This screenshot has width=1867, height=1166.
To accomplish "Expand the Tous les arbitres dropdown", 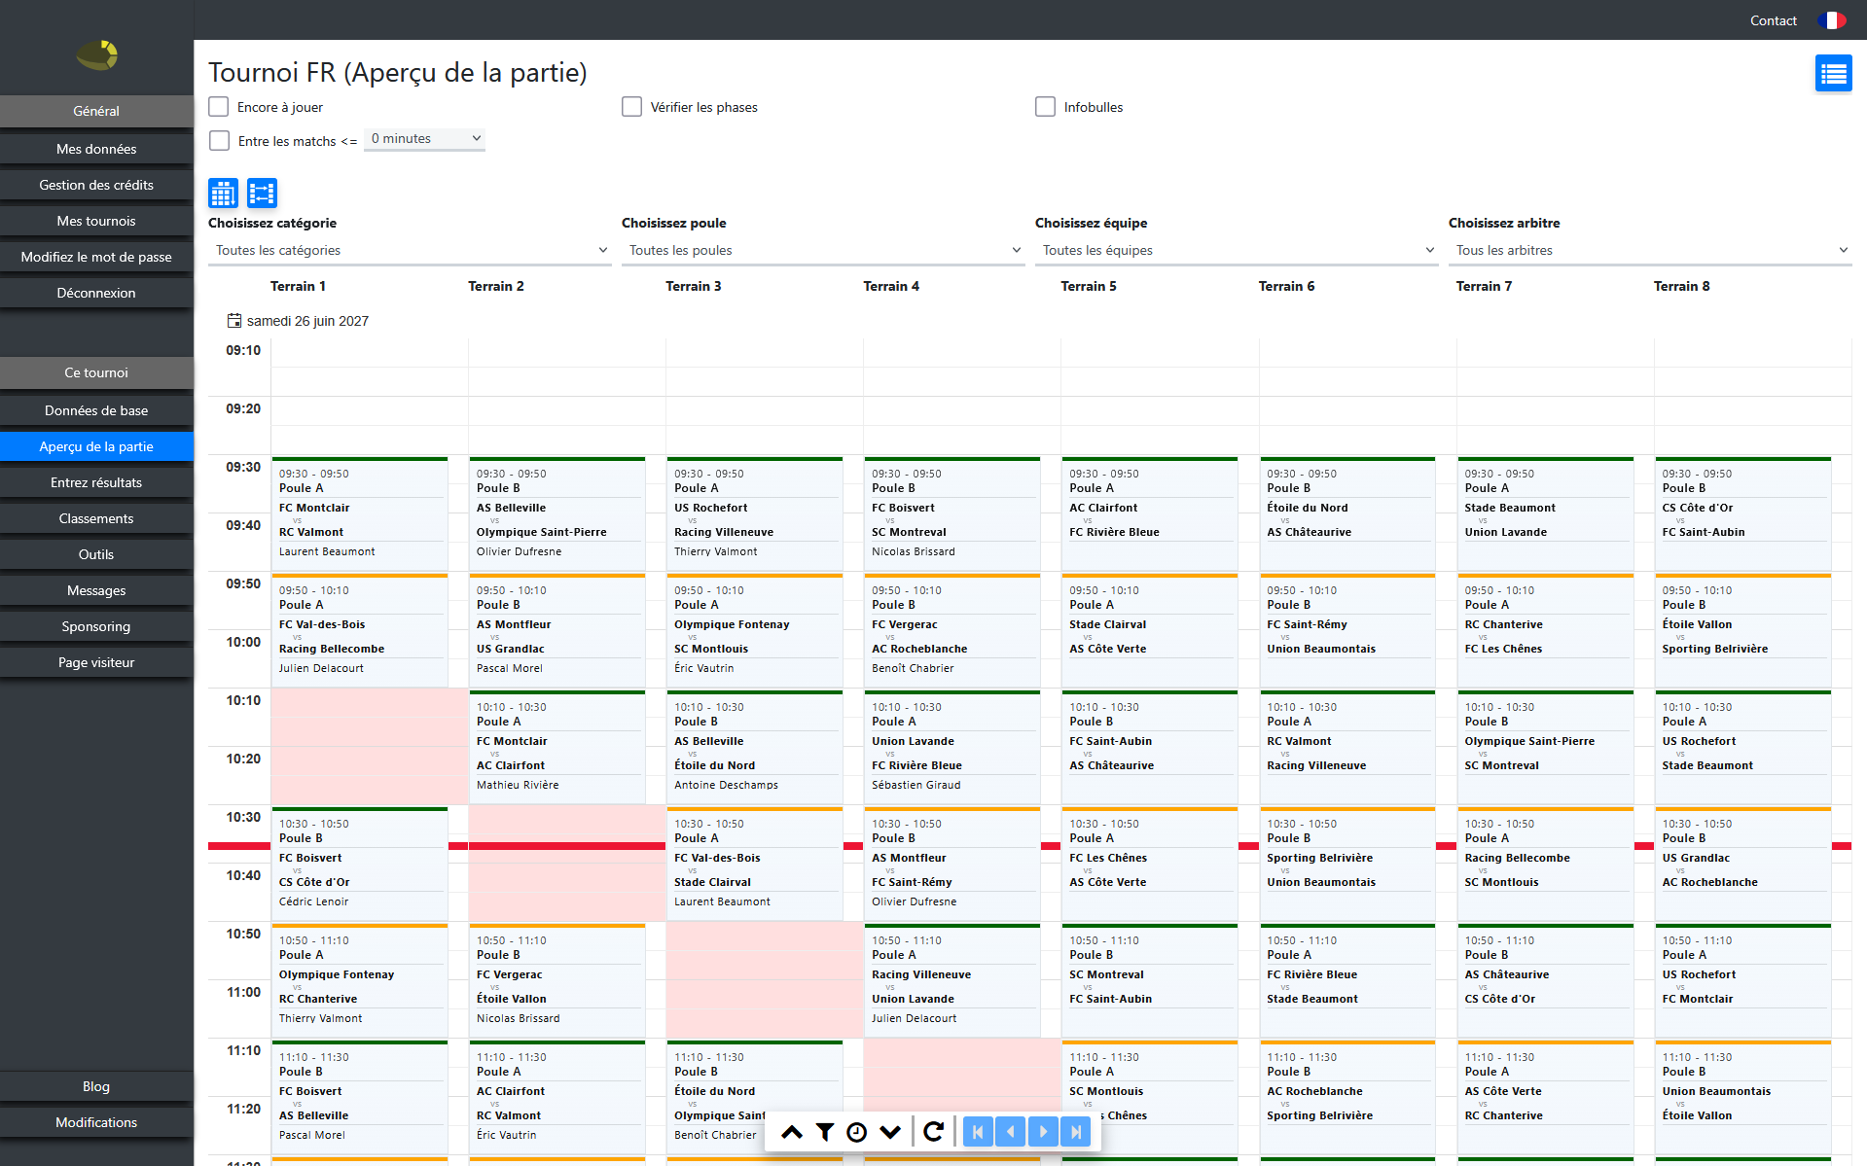I will tap(1650, 250).
